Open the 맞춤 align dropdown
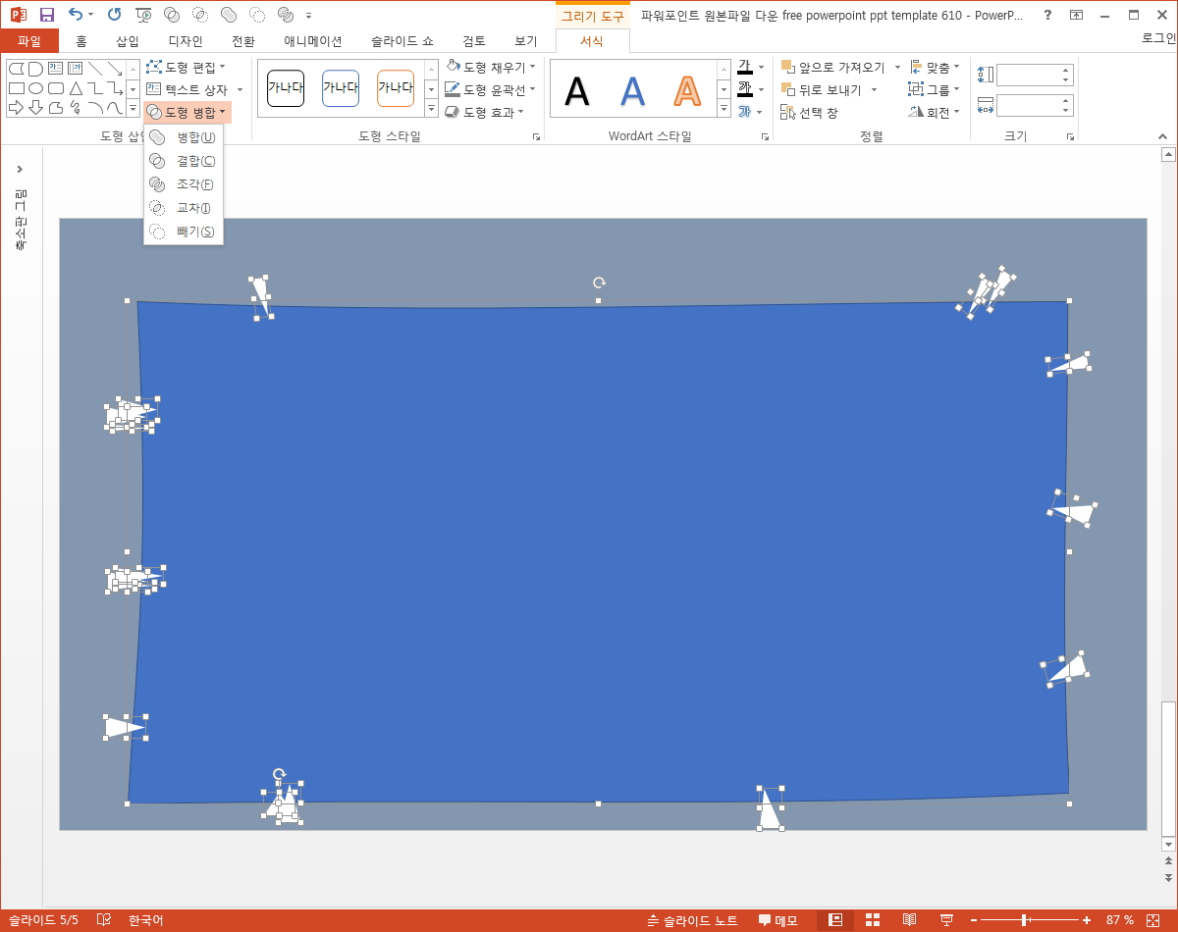The image size is (1178, 932). tap(935, 67)
